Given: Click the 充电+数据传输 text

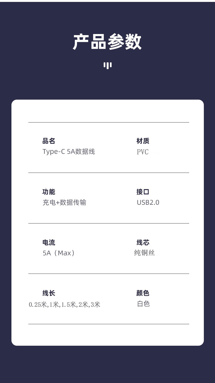Looking at the screenshot, I should point(64,203).
